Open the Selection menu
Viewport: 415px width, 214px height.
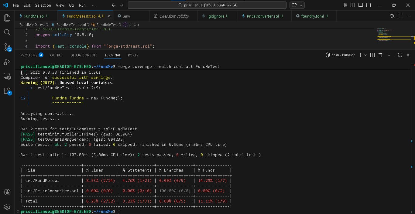43,5
